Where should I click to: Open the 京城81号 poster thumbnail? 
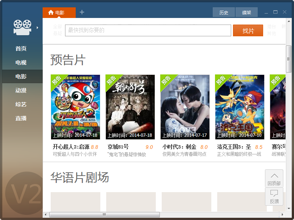pos(130,107)
